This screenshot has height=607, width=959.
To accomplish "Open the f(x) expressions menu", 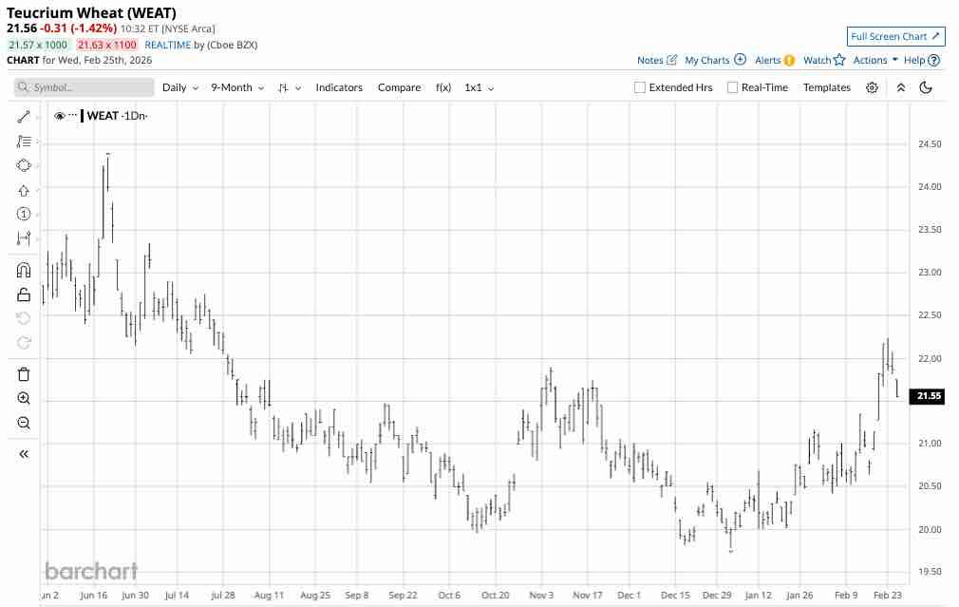I will [x=443, y=87].
